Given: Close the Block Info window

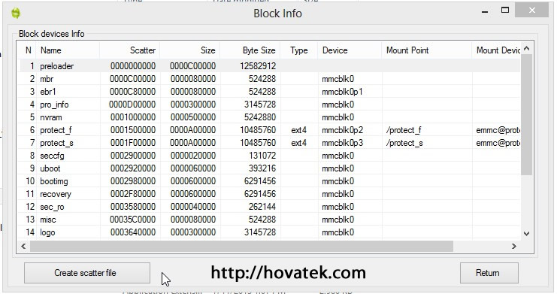Looking at the screenshot, I should 531,11.
